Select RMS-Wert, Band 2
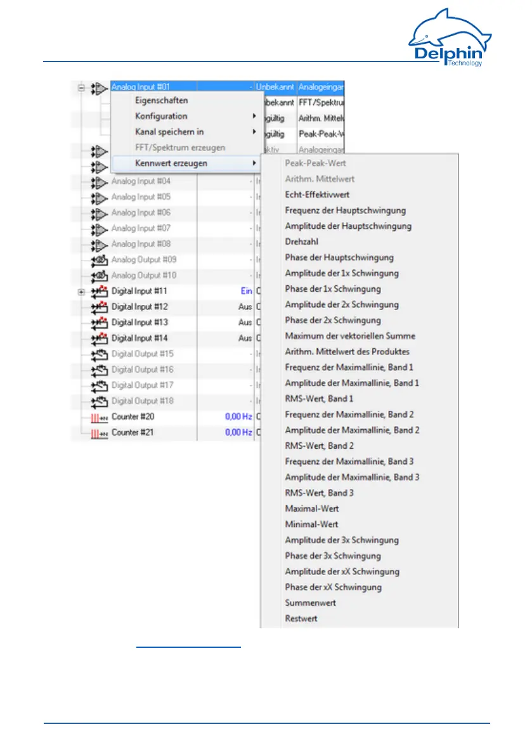Viewport: 532px width, 755px height. tap(360, 446)
